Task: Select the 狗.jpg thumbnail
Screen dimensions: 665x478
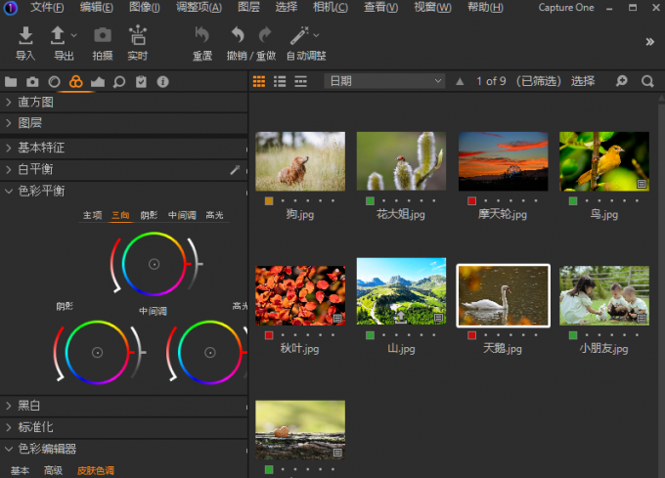Action: pyautogui.click(x=300, y=161)
